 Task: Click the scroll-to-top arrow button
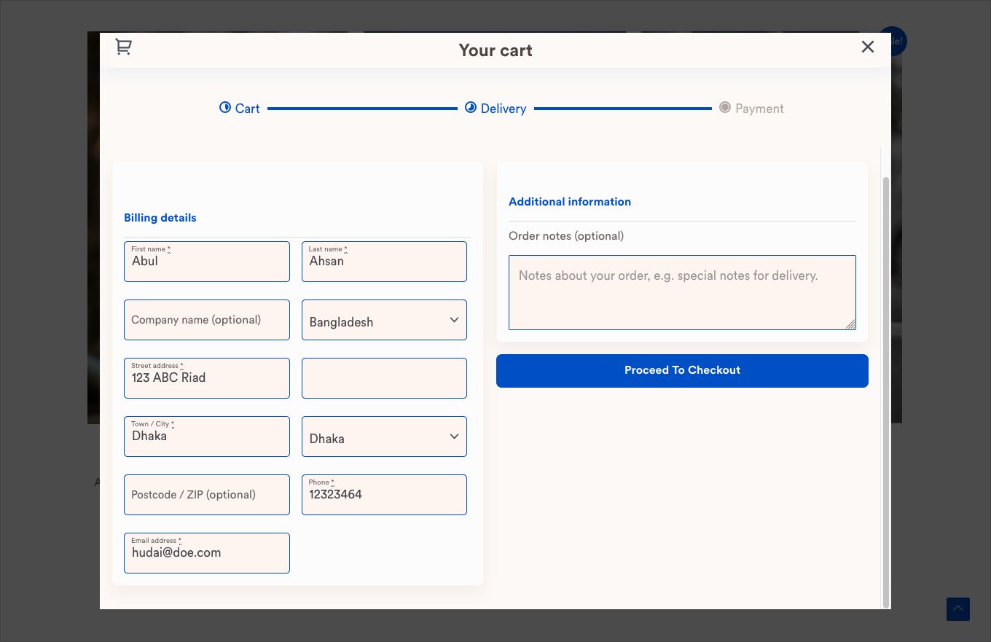tap(957, 609)
